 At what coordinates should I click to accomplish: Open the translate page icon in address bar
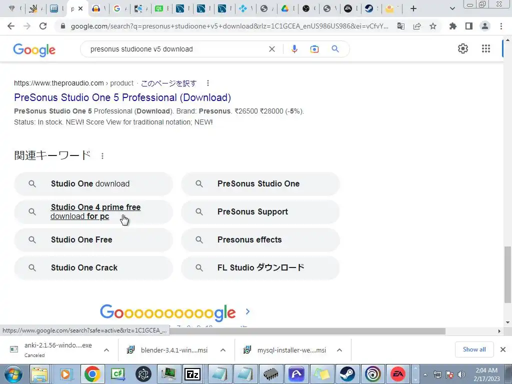[401, 26]
